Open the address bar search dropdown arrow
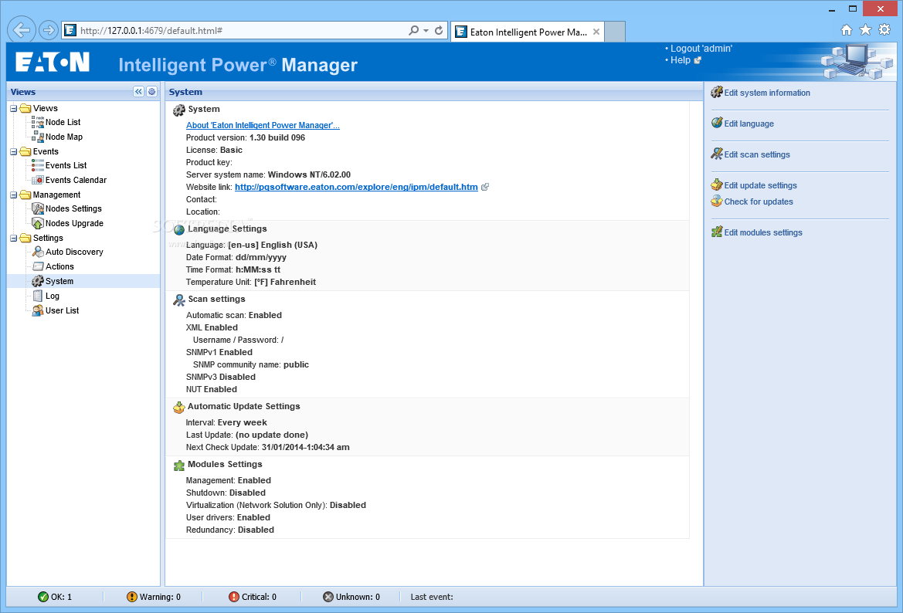Viewport: 903px width, 613px height. [426, 31]
